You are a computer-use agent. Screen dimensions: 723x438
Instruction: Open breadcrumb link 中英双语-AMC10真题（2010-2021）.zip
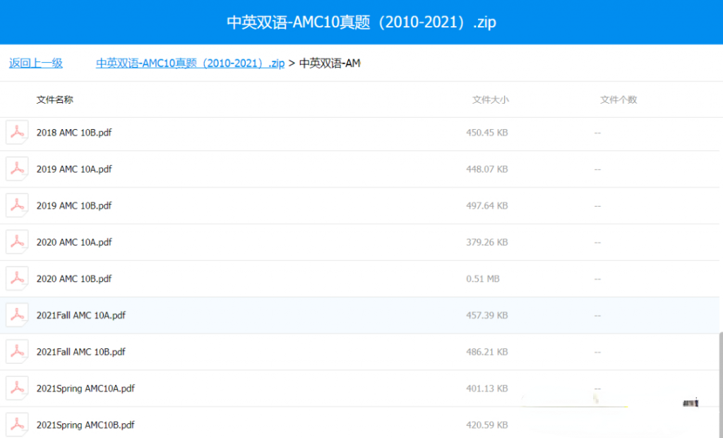pyautogui.click(x=190, y=63)
